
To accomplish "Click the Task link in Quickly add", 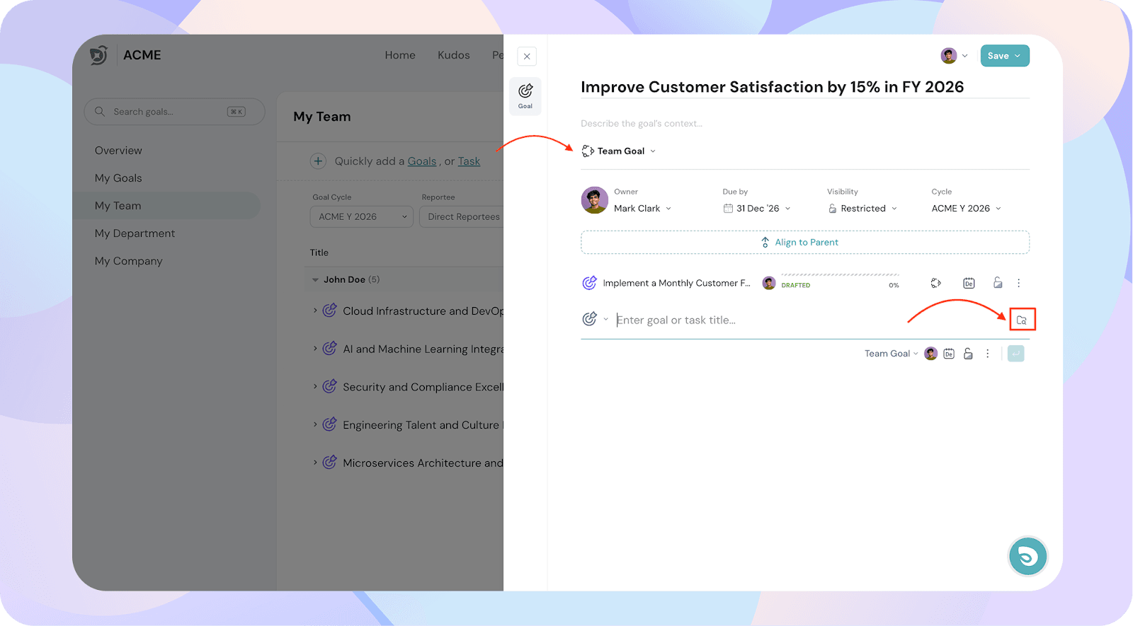I will point(469,161).
